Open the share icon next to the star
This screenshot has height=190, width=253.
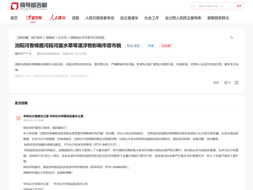tap(236, 83)
